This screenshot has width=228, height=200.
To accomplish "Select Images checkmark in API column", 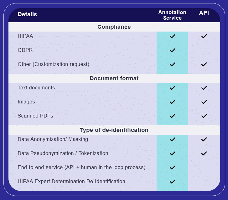I will point(204,102).
